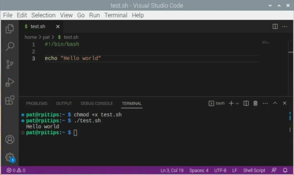The height and width of the screenshot is (175, 294).
Task: Click Ln 3, Col 19 cursor position
Action: coord(172,170)
